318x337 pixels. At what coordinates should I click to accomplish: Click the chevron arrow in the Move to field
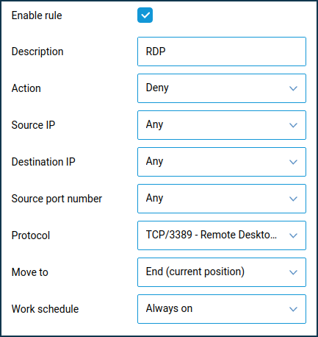(x=293, y=272)
